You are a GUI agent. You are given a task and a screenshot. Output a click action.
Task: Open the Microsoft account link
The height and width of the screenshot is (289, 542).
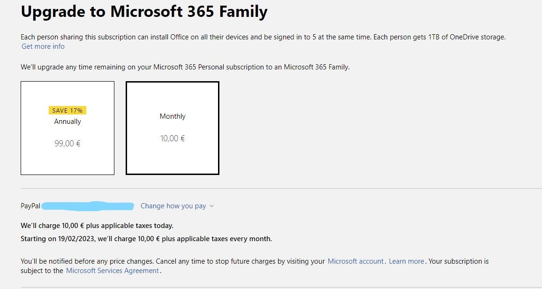click(356, 261)
